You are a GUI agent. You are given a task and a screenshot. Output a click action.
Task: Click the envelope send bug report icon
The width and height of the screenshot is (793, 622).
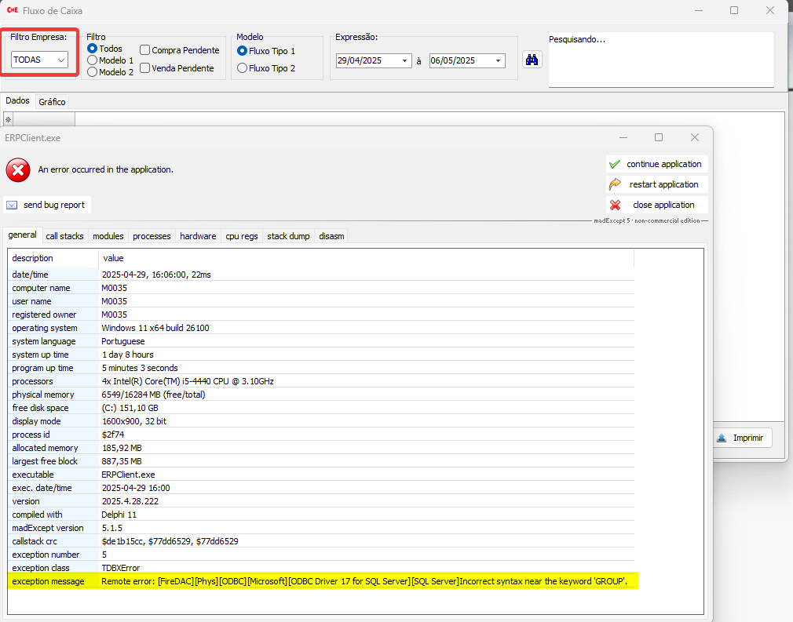coord(12,205)
